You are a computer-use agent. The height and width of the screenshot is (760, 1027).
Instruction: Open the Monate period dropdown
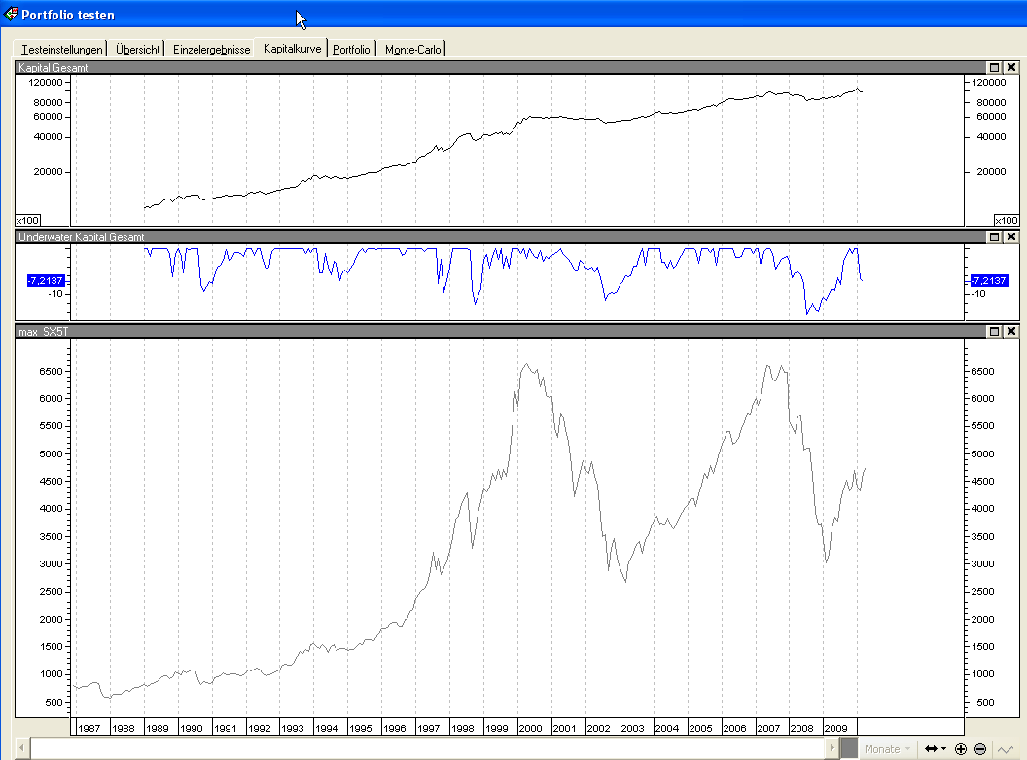coord(887,749)
